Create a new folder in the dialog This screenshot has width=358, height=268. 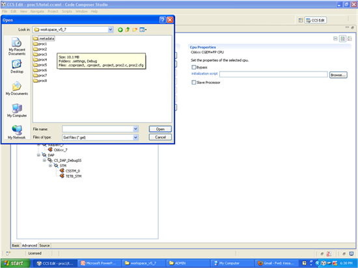point(135,30)
